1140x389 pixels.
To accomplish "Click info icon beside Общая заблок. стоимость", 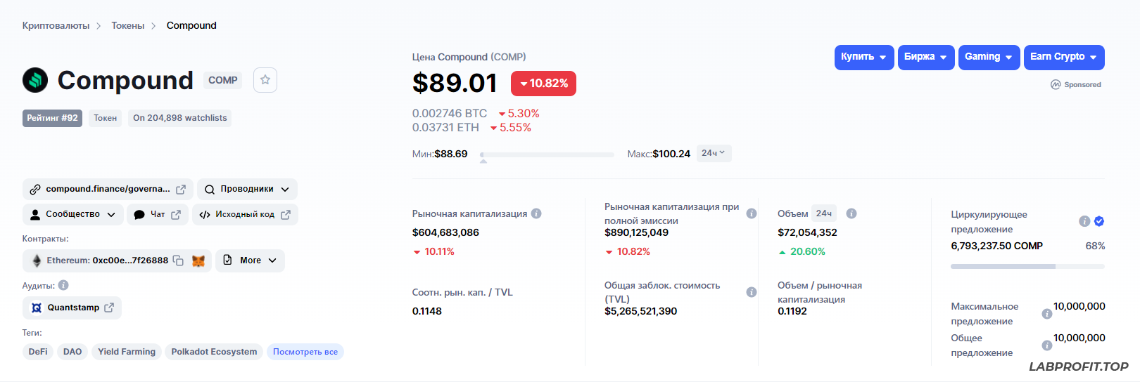I will [x=752, y=292].
